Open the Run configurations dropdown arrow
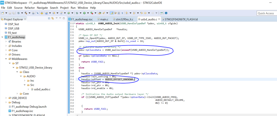Image resolution: width=277 pixels, height=116 pixels. tap(88, 13)
